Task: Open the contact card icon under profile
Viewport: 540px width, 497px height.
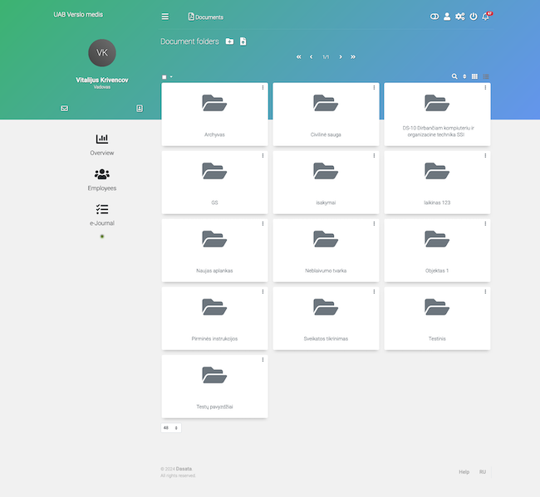Action: tap(140, 109)
